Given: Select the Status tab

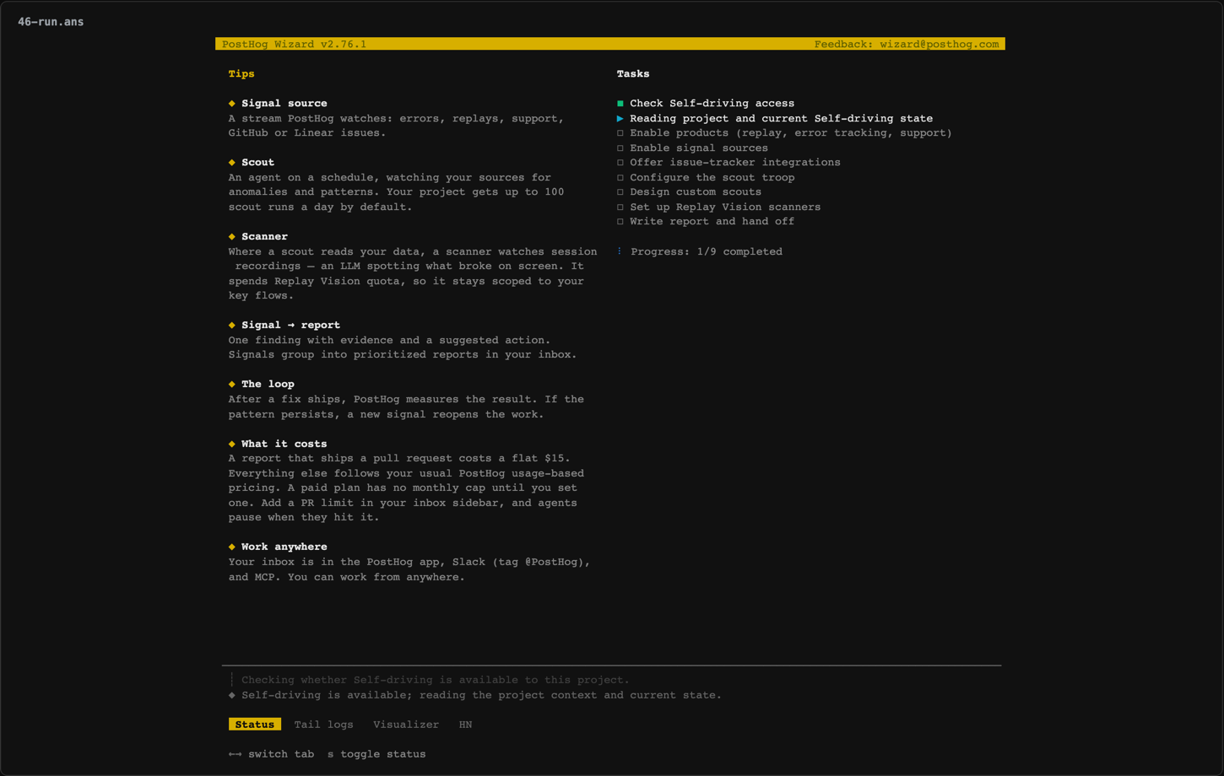Looking at the screenshot, I should pyautogui.click(x=254, y=725).
